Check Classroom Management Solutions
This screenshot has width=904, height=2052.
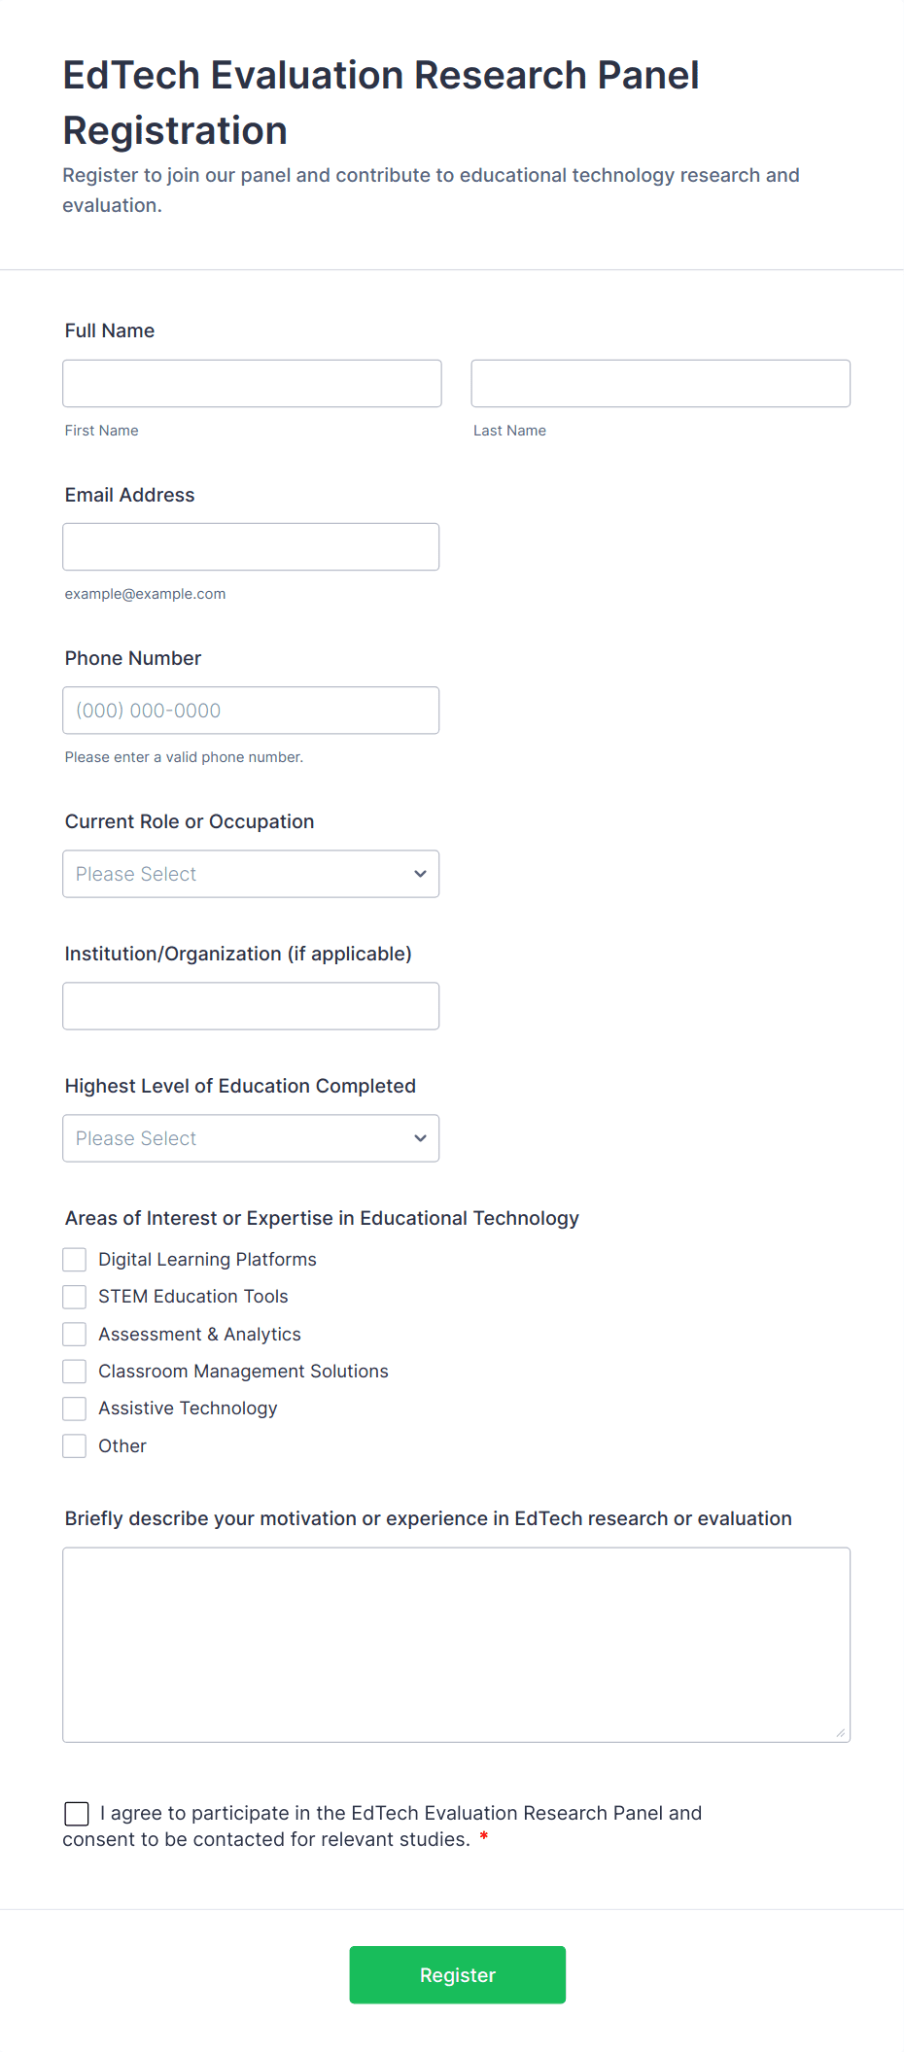(x=74, y=1371)
